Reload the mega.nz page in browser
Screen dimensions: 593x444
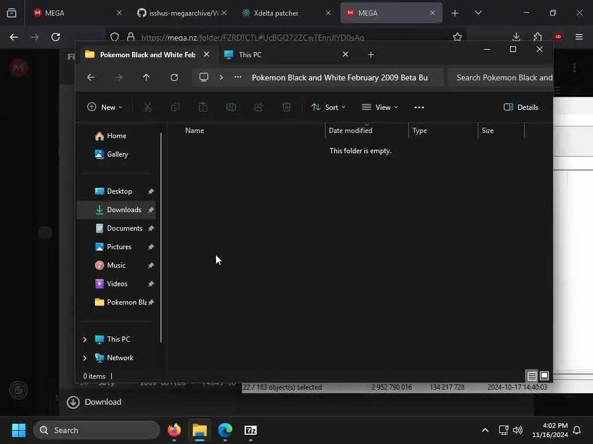pos(56,37)
